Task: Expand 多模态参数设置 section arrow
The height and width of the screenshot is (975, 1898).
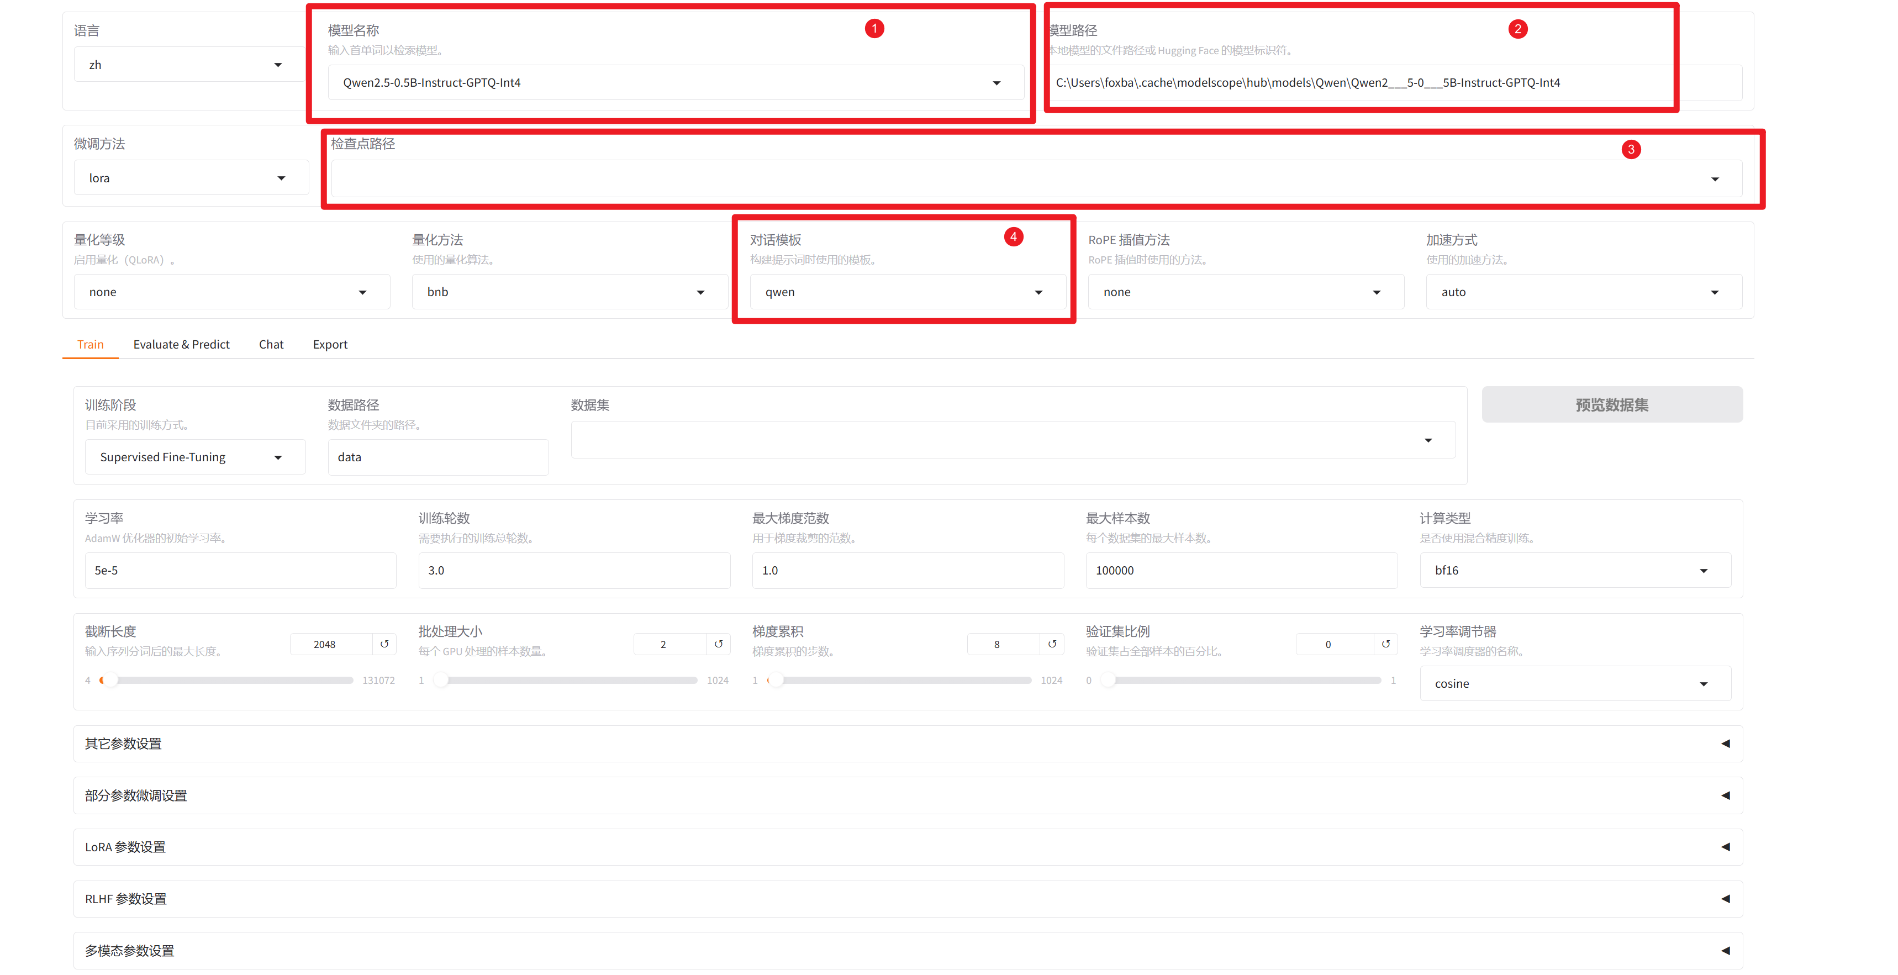Action: 1725,951
